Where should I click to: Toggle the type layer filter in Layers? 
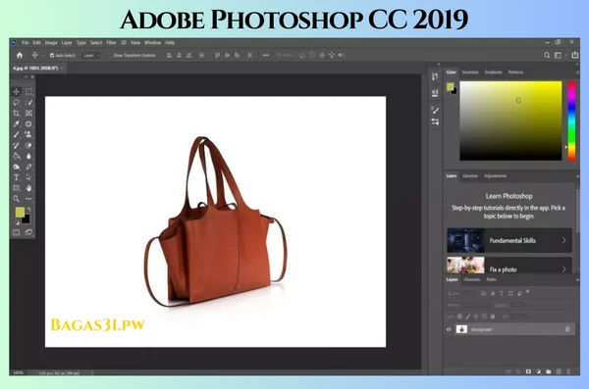(x=501, y=293)
